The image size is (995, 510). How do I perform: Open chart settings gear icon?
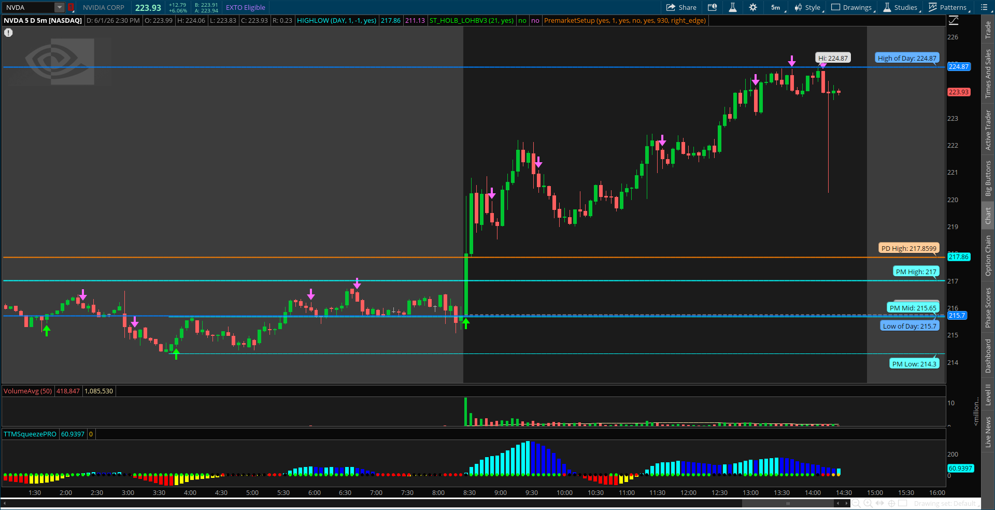(753, 7)
